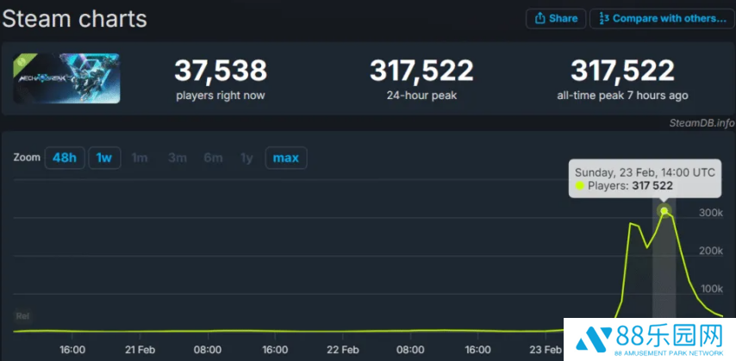Image resolution: width=736 pixels, height=361 pixels.
Task: Click the 100k axis label
Action: coord(711,289)
